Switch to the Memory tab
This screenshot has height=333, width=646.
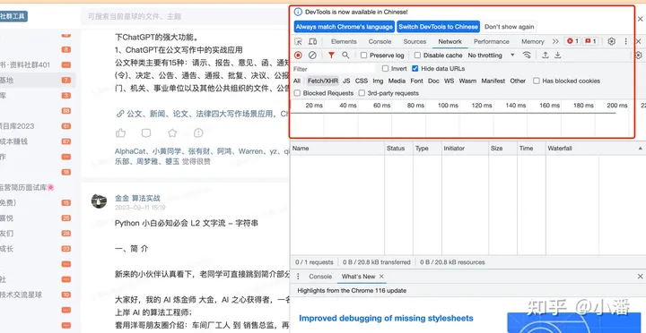[x=533, y=41]
